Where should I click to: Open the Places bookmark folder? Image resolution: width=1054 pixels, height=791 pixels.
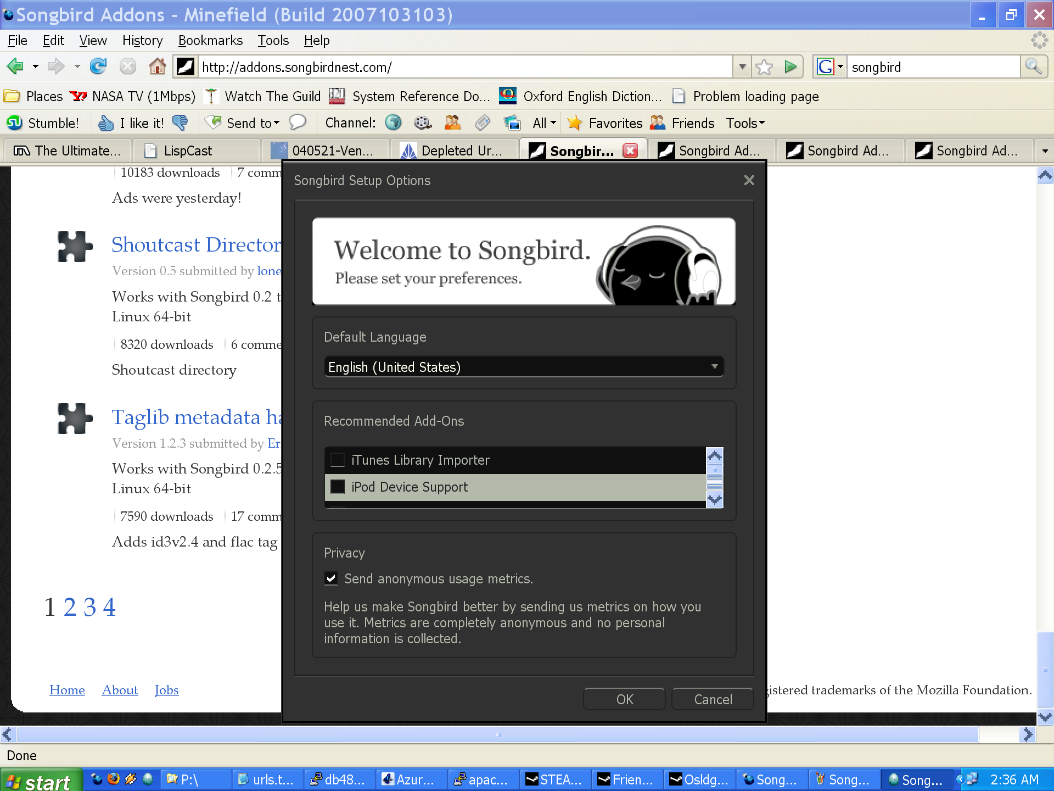[33, 96]
